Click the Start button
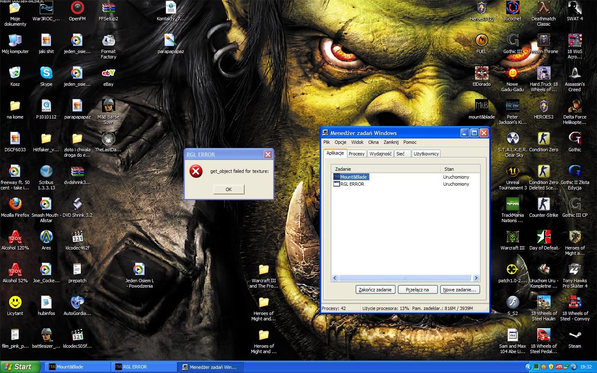597x373 pixels. [20, 367]
